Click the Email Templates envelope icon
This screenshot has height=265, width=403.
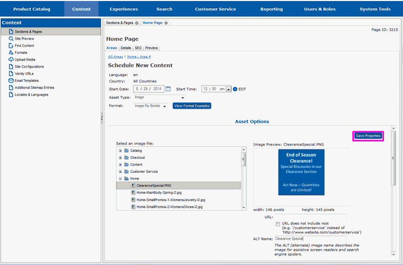[x=11, y=81]
